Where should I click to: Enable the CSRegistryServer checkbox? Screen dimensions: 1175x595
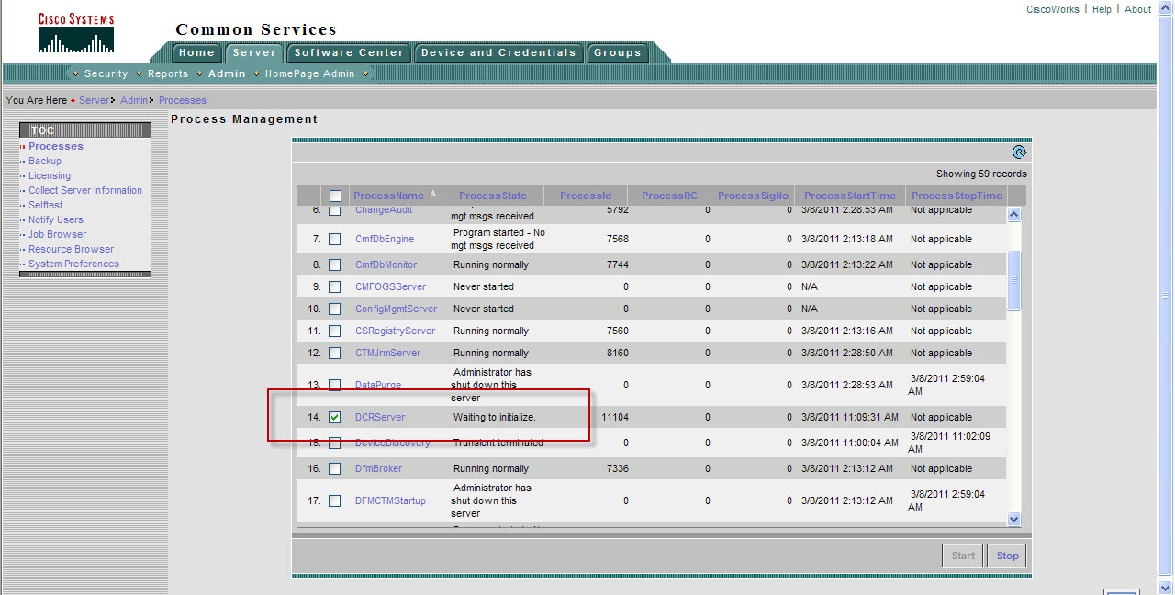click(x=334, y=331)
